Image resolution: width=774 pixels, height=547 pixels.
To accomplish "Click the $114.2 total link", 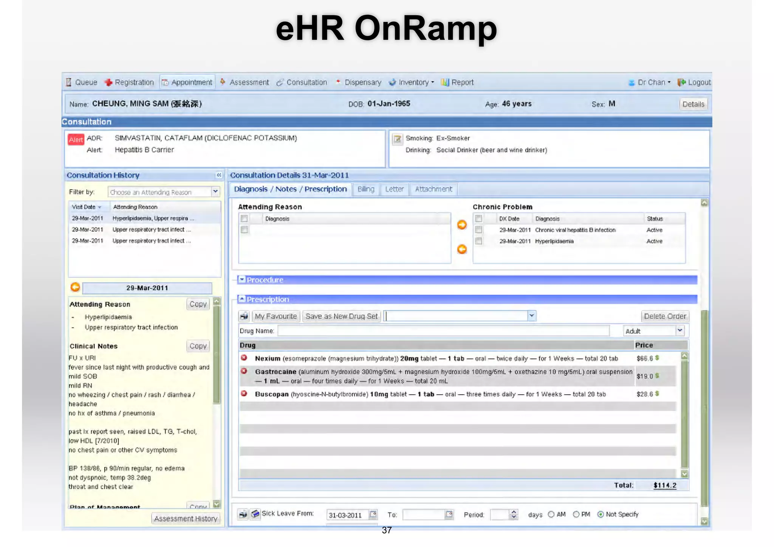I will [x=665, y=485].
